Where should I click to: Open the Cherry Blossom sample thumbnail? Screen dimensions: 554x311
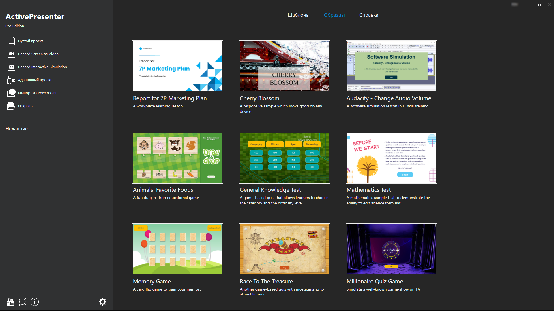pos(284,66)
